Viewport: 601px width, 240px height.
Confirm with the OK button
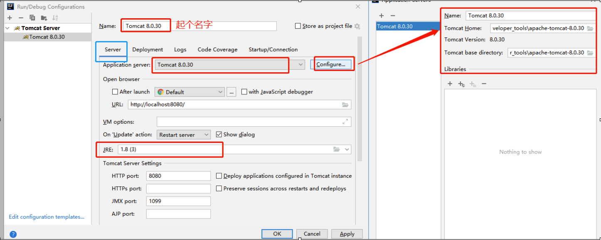pos(277,234)
